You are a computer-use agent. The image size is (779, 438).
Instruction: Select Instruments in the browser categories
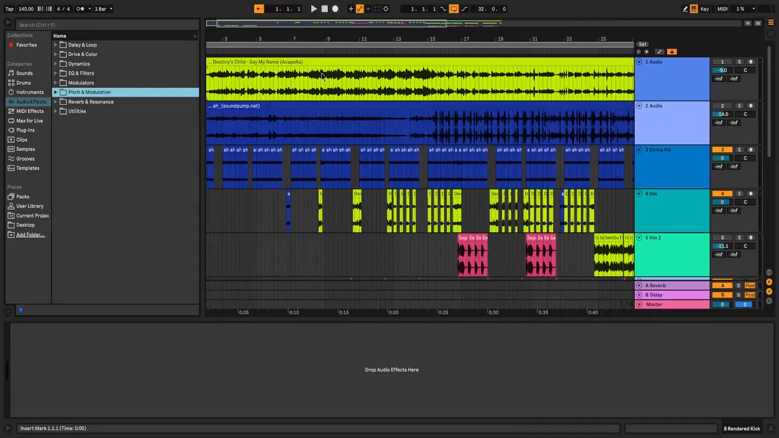(x=29, y=92)
